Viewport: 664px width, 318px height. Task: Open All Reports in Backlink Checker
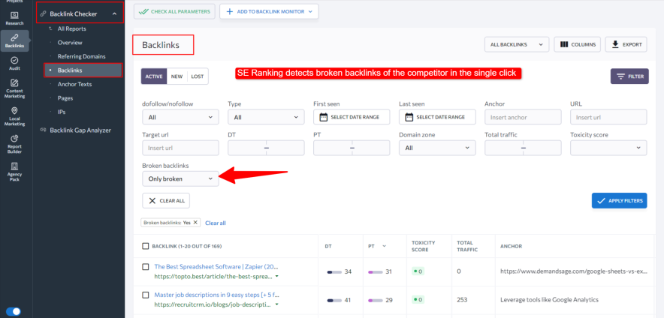71,28
